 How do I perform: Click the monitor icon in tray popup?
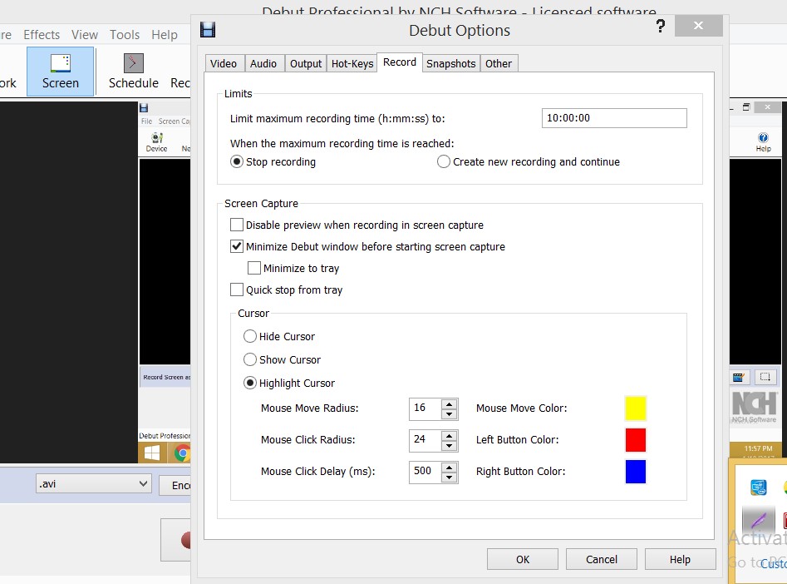pos(759,487)
